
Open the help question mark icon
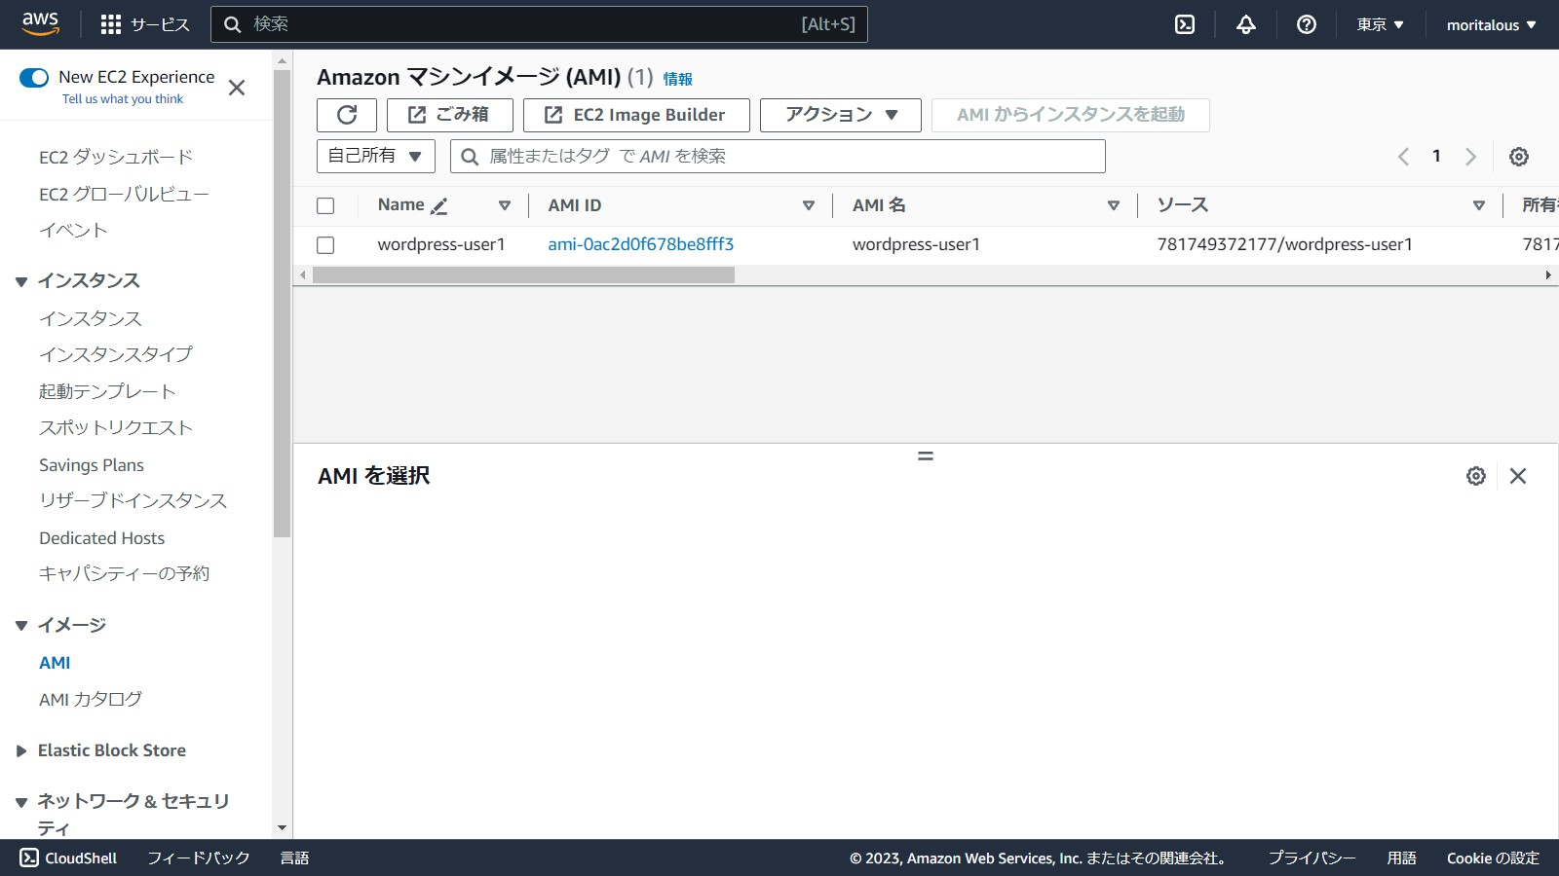(1306, 24)
